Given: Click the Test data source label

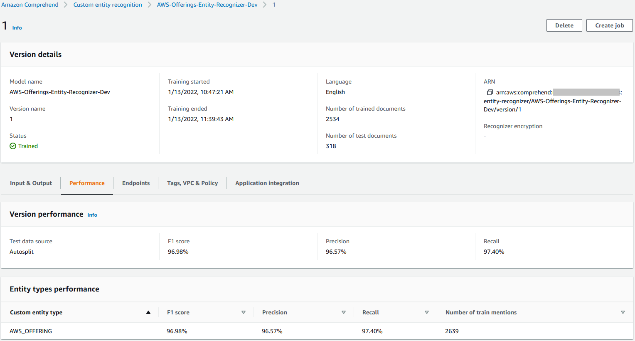Looking at the screenshot, I should pyautogui.click(x=31, y=241).
